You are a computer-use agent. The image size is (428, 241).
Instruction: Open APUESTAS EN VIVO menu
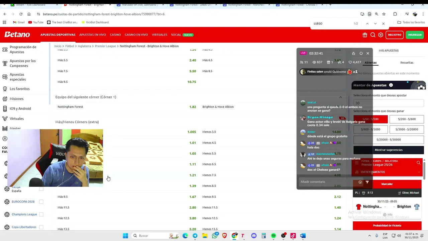[x=93, y=35]
